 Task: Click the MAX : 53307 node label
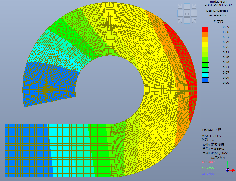pos(212,136)
